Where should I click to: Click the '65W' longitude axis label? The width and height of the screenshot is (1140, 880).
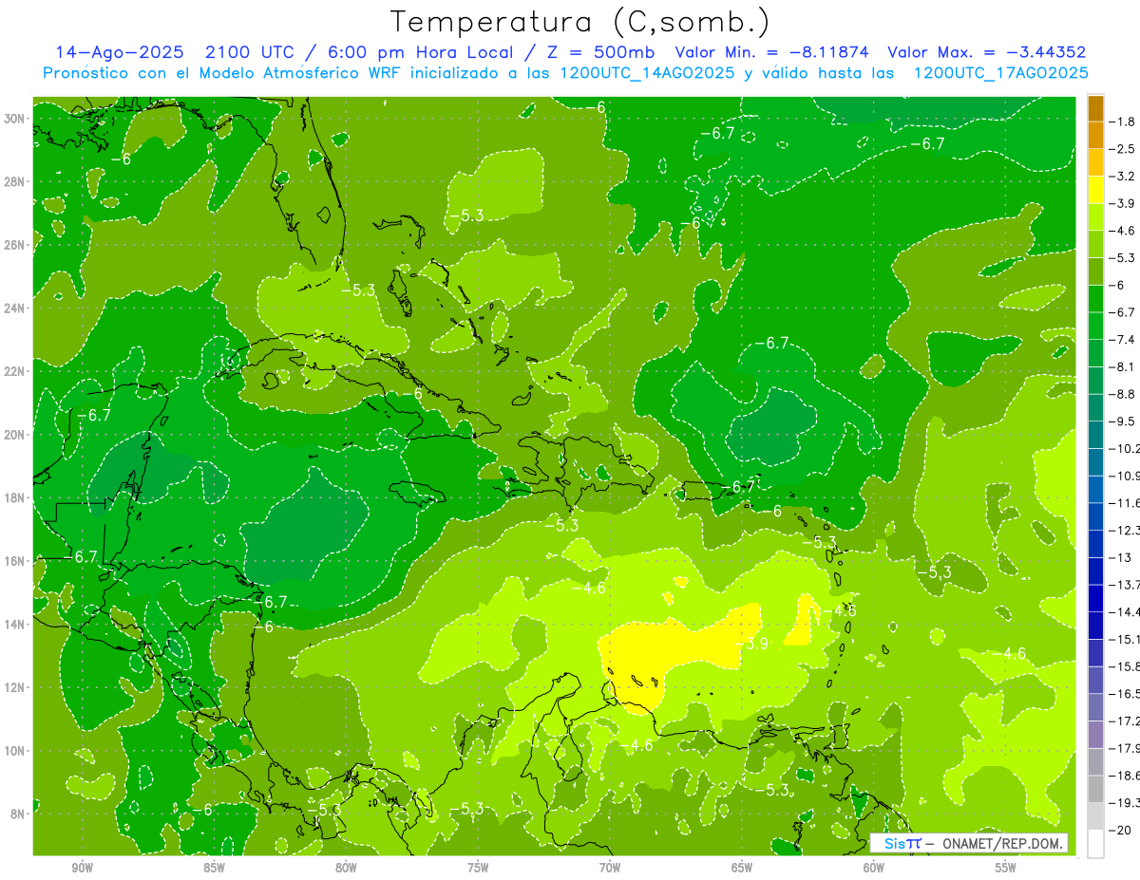pyautogui.click(x=742, y=868)
